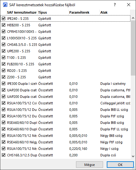136x170 pixels.
Task: Uncheck the UPE200 - S 235 checkbox
Action: point(4,51)
